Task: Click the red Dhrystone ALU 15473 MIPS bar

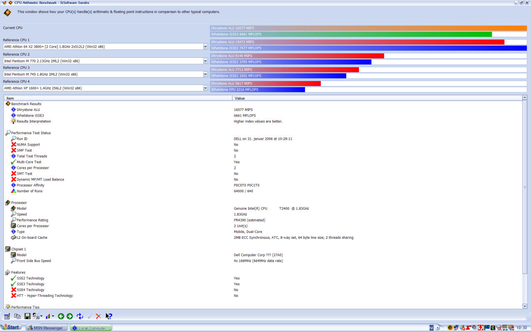Action: [x=357, y=42]
